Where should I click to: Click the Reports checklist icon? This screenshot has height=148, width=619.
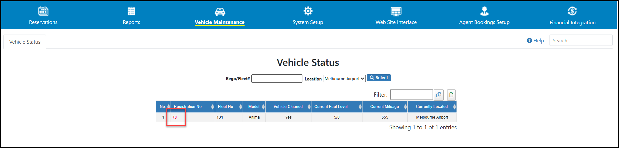(x=131, y=11)
